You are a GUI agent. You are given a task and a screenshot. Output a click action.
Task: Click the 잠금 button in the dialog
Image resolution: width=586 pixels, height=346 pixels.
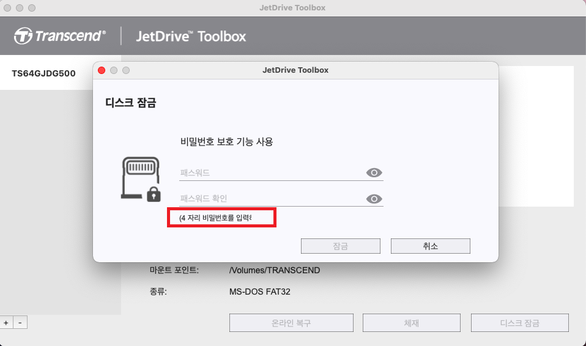341,246
